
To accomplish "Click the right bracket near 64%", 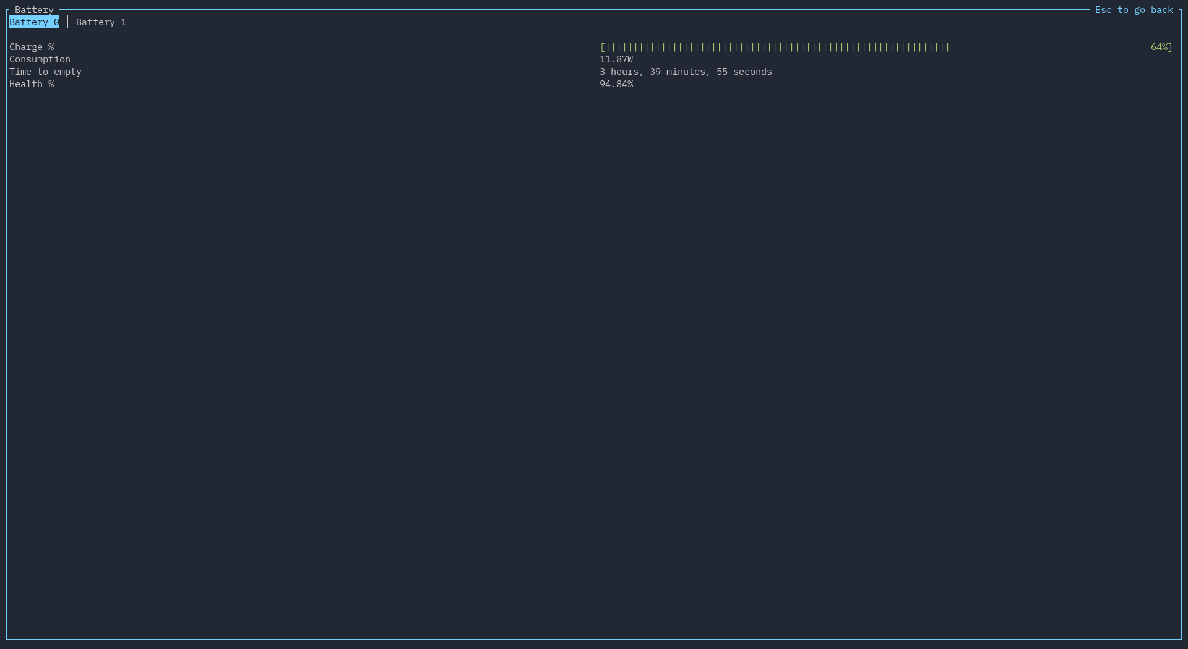I will click(1169, 47).
